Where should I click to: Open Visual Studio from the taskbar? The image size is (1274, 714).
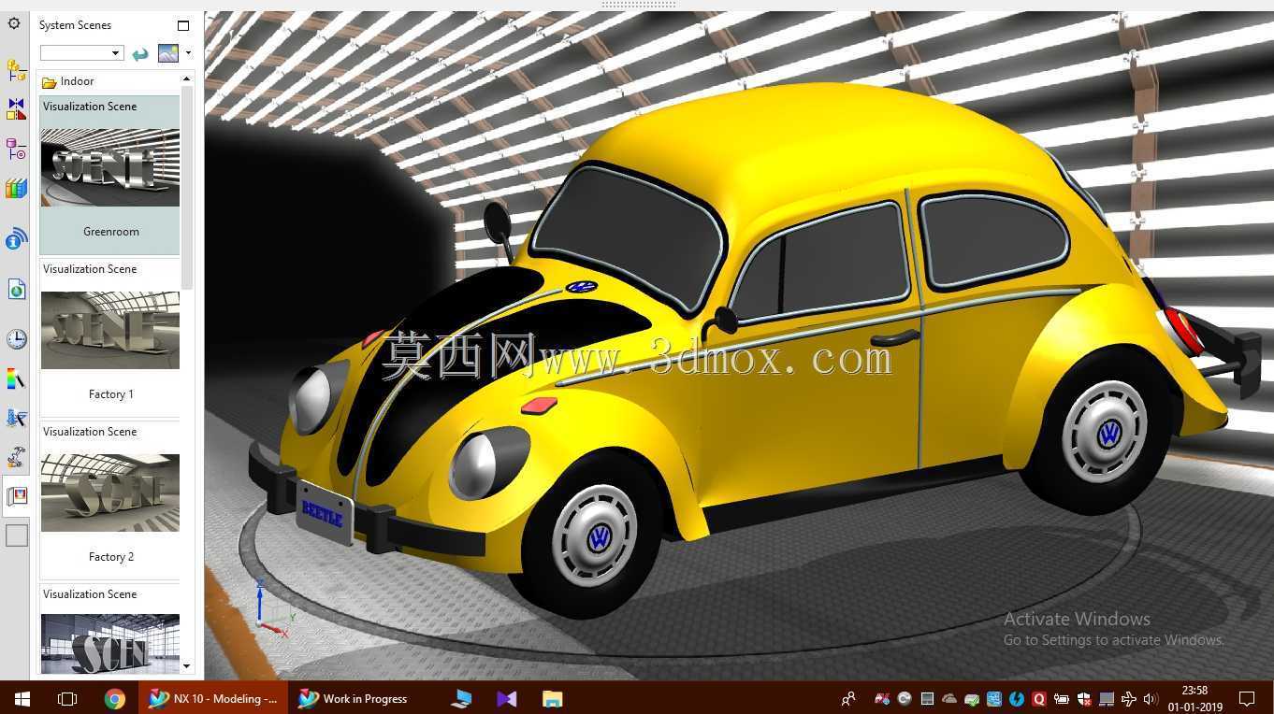(x=507, y=698)
